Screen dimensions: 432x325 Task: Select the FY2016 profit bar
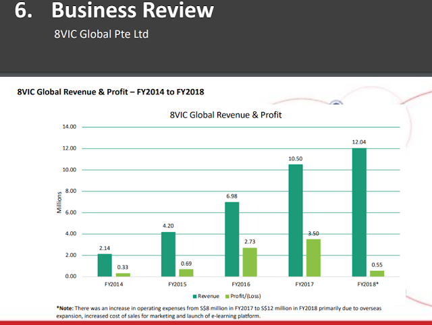[x=250, y=262]
